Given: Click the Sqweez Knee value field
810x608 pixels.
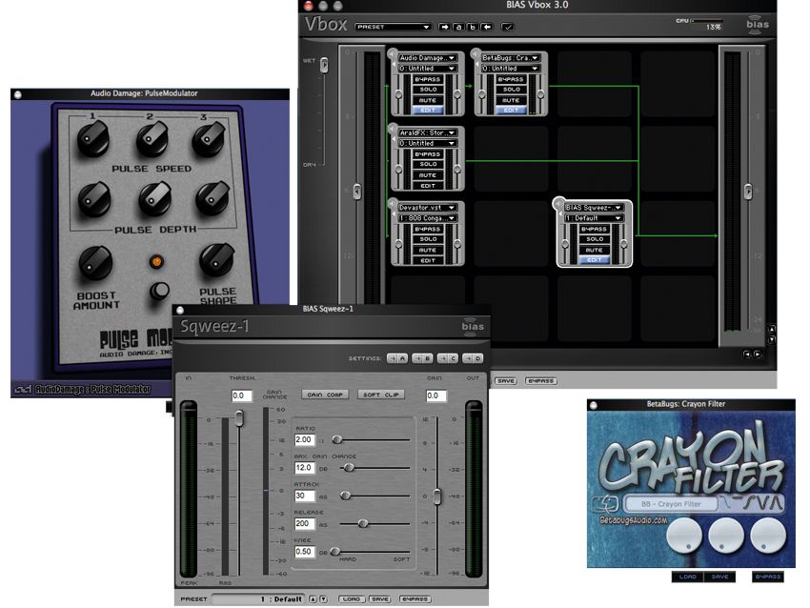Looking at the screenshot, I should click(304, 551).
